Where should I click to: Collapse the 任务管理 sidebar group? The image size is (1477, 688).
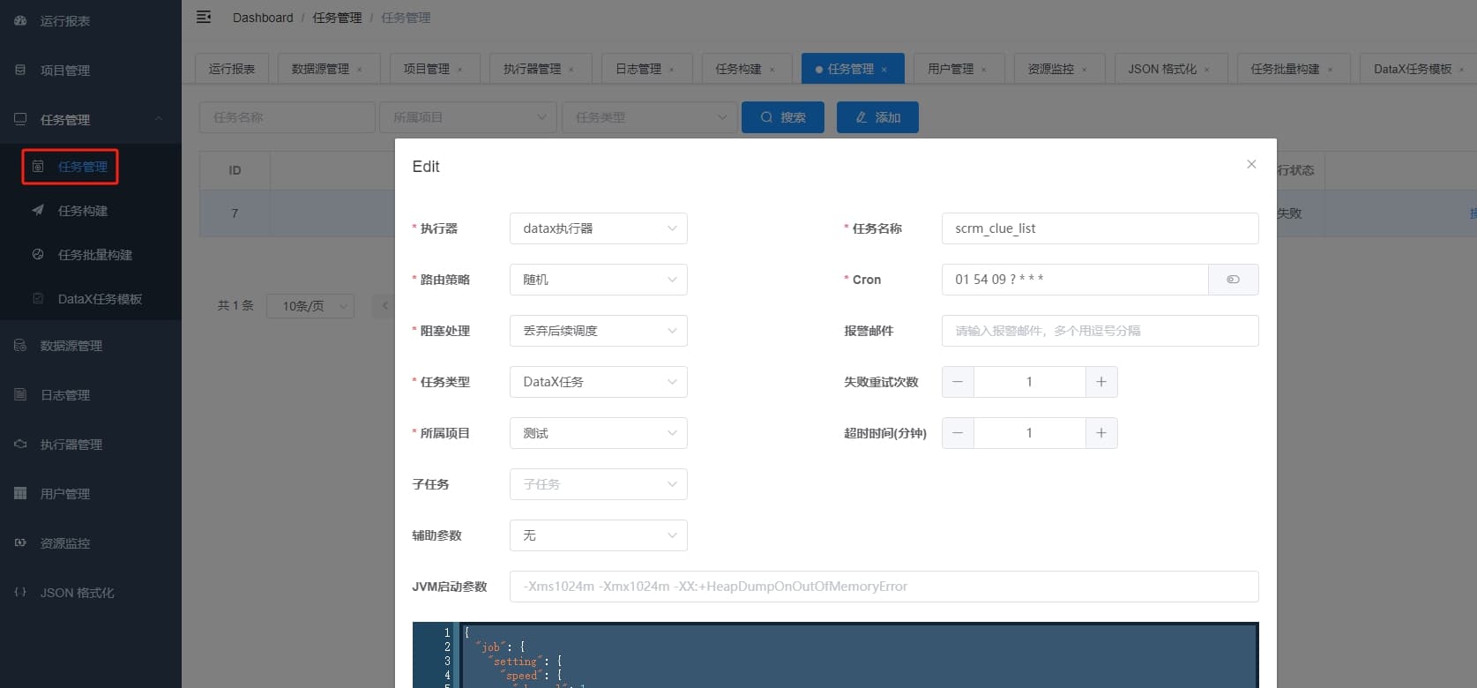(91, 119)
